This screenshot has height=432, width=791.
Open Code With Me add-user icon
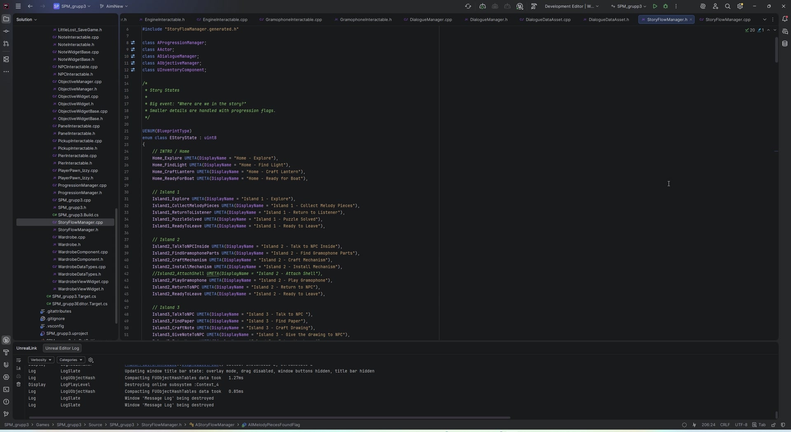[x=715, y=6]
